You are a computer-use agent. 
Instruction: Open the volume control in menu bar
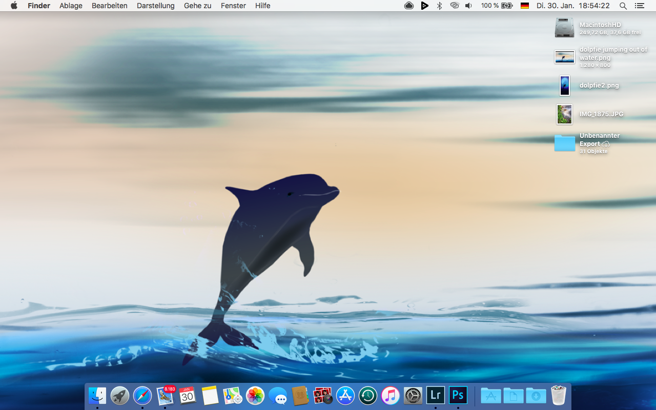468,6
